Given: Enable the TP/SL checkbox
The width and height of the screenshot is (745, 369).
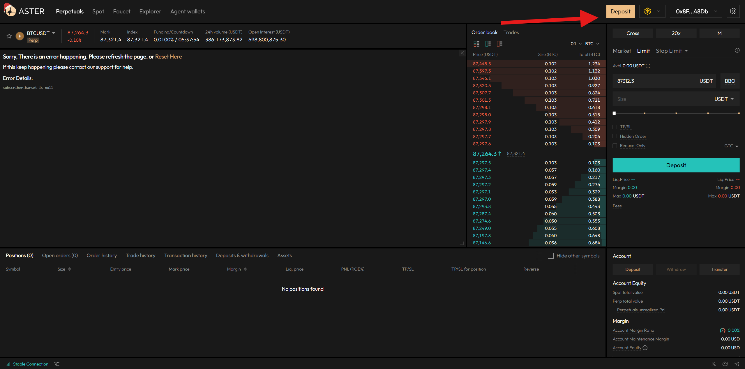Looking at the screenshot, I should [615, 127].
